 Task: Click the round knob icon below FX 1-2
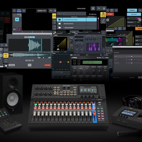tap(6, 66)
